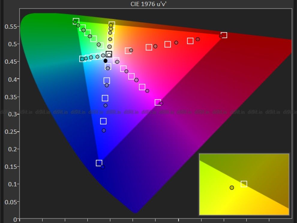
Task: Click the 0.1 axis label
Action: click(13, 184)
